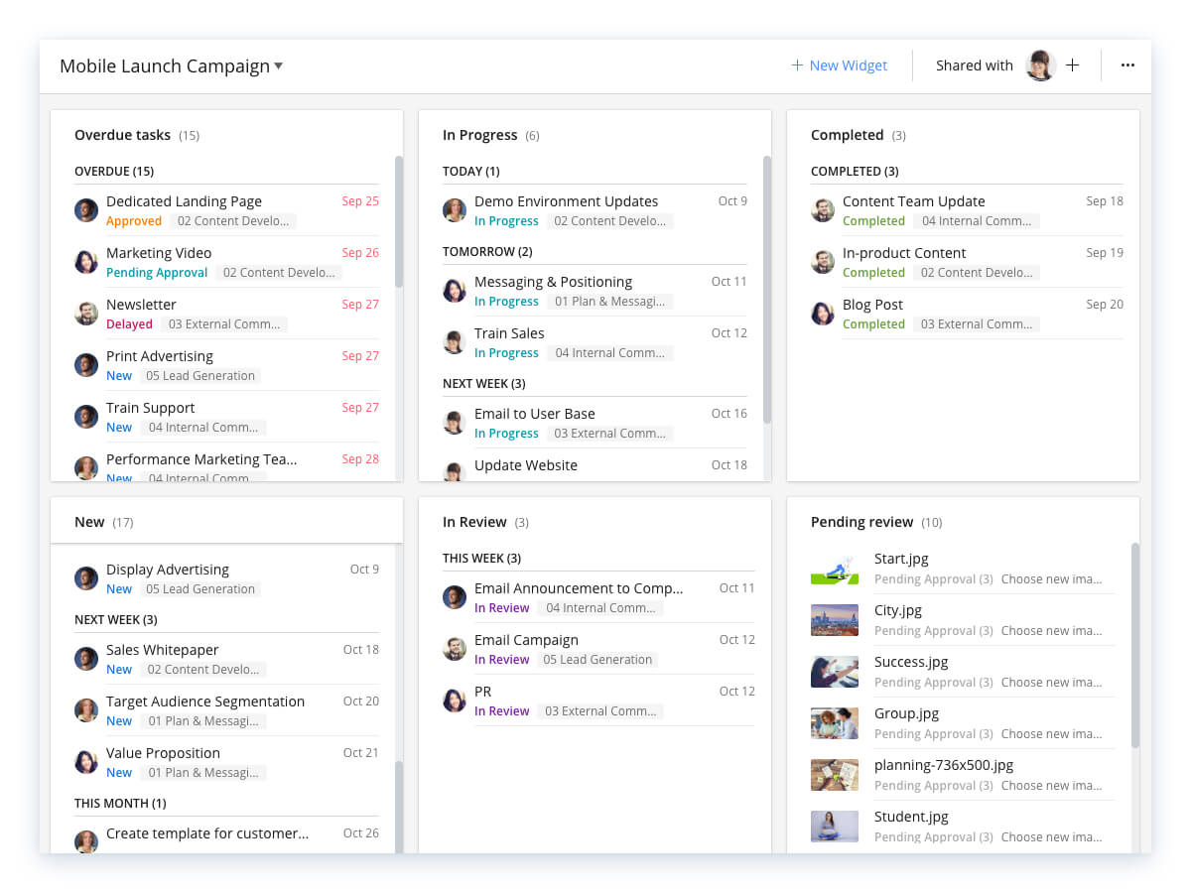Click the In Review widget title
This screenshot has width=1191, height=893.
pos(474,522)
